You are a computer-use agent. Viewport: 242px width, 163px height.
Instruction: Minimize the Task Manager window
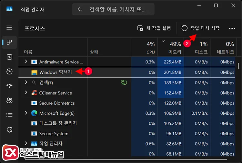click(x=199, y=5)
